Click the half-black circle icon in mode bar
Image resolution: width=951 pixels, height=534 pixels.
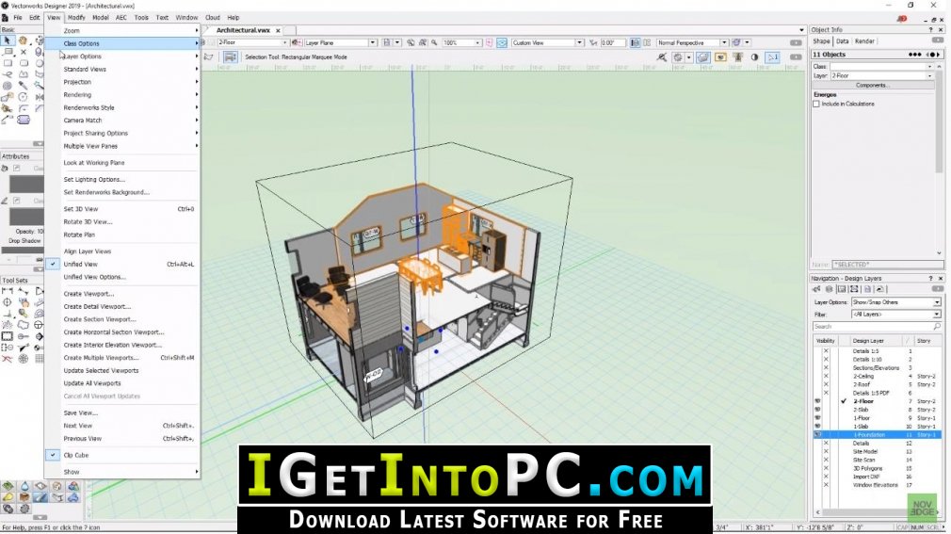(x=754, y=57)
